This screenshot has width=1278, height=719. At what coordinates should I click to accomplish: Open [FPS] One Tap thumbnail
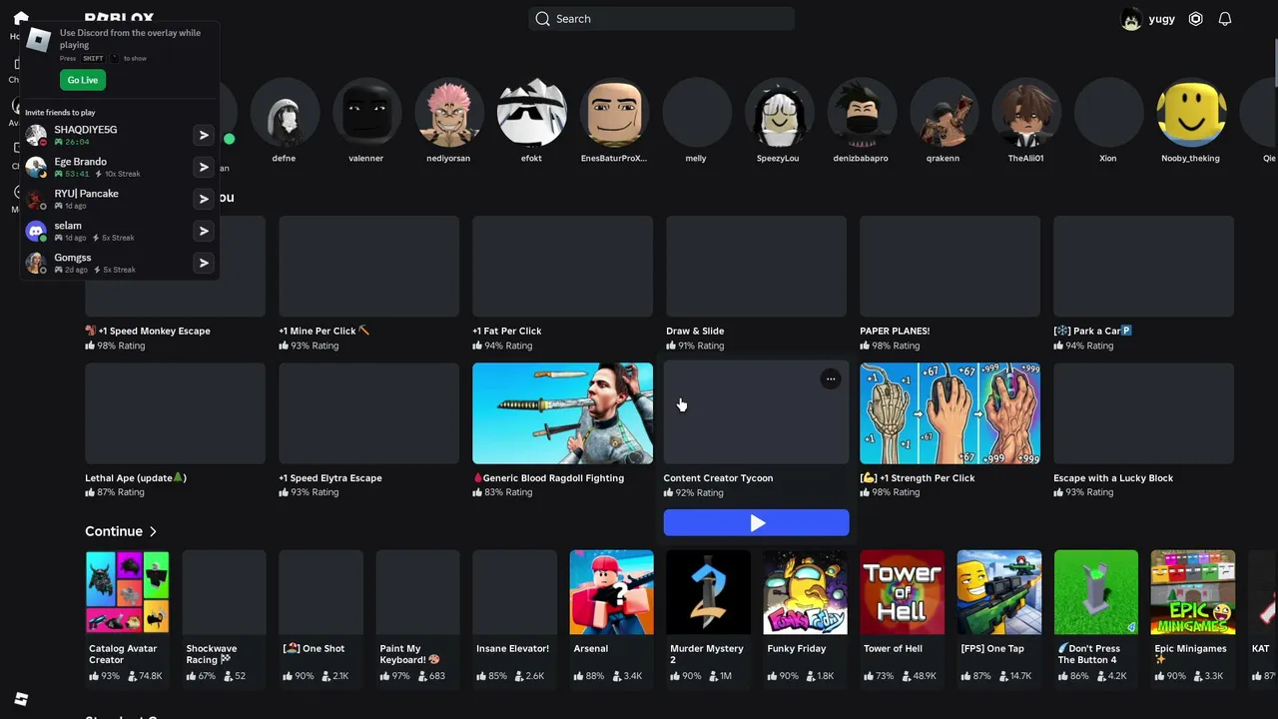pos(999,592)
